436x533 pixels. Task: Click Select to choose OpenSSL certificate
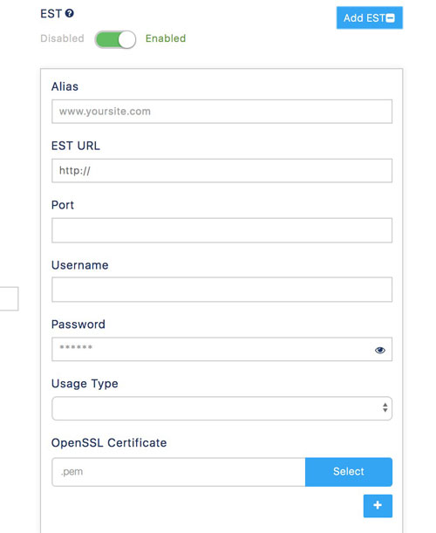coord(349,472)
